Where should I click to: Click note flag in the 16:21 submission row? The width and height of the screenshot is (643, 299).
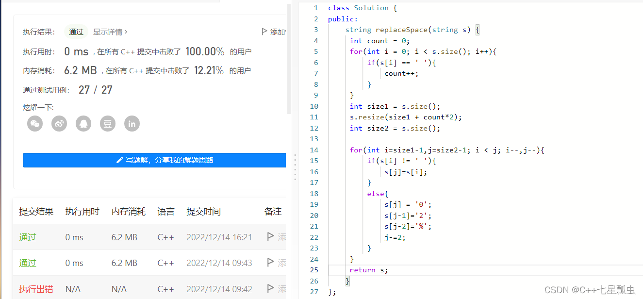pos(270,237)
